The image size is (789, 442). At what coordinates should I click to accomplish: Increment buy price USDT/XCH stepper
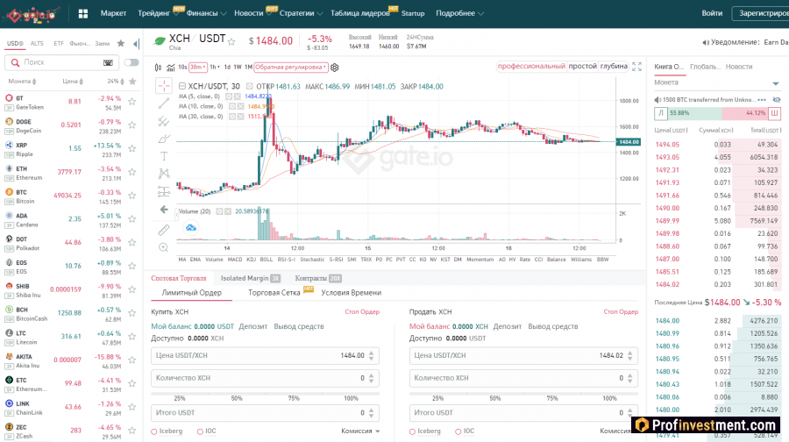(372, 353)
